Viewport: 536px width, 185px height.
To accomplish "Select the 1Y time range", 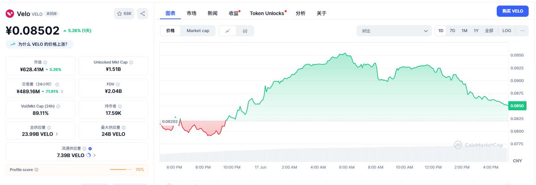I will [476, 31].
